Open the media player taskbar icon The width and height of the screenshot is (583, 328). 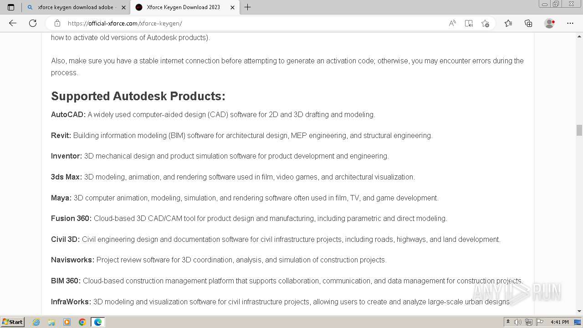coord(67,322)
